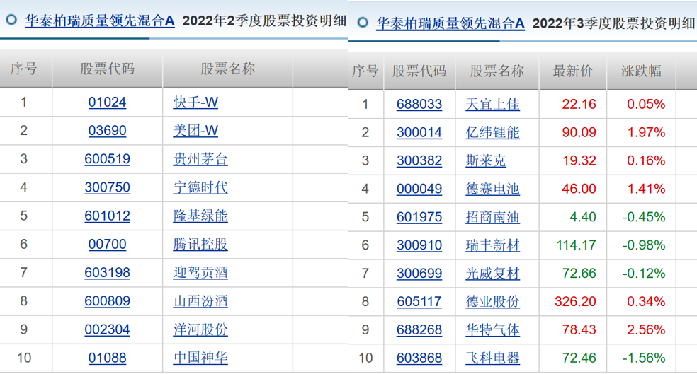Open the 德赛电池 stock link
Image resolution: width=697 pixels, height=374 pixels.
492,189
